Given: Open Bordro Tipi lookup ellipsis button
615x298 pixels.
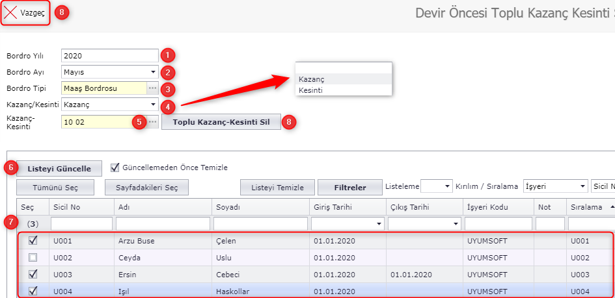Looking at the screenshot, I should pos(152,88).
